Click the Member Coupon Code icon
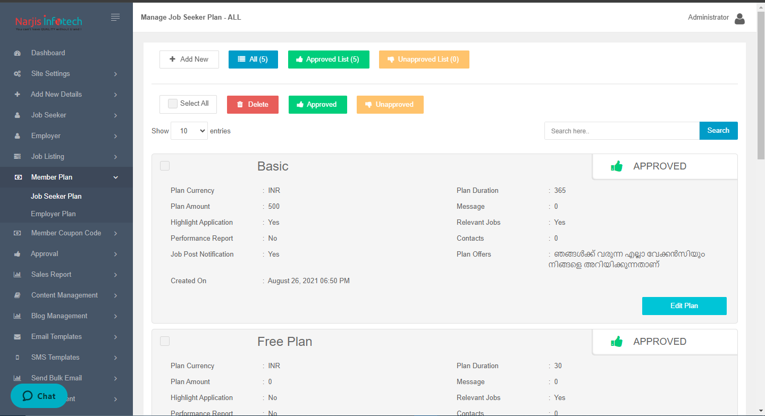Viewport: 765px width, 416px height. pyautogui.click(x=18, y=233)
